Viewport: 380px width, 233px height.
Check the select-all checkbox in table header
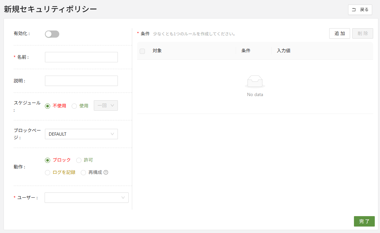142,51
